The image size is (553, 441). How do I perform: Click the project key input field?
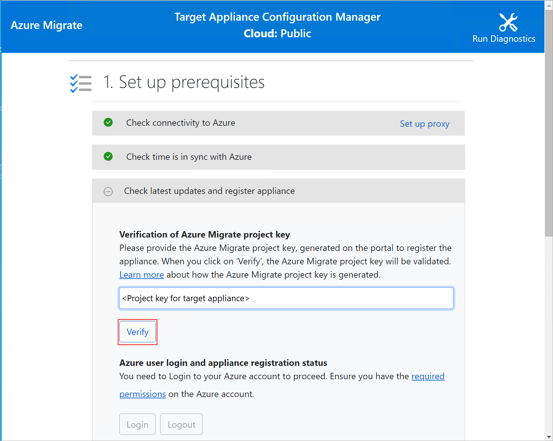286,298
